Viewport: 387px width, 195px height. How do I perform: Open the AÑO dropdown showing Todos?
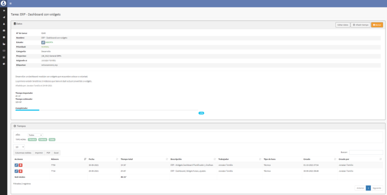pyautogui.click(x=36, y=135)
